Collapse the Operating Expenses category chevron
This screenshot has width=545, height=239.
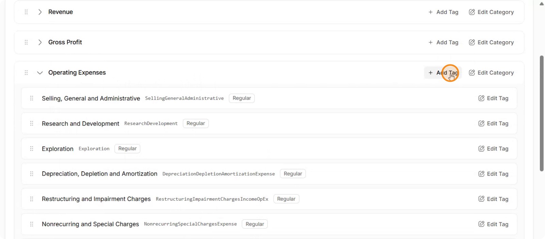pyautogui.click(x=40, y=73)
